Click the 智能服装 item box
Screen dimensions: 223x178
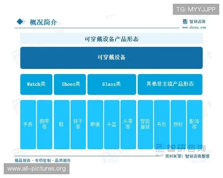[x=145, y=125]
